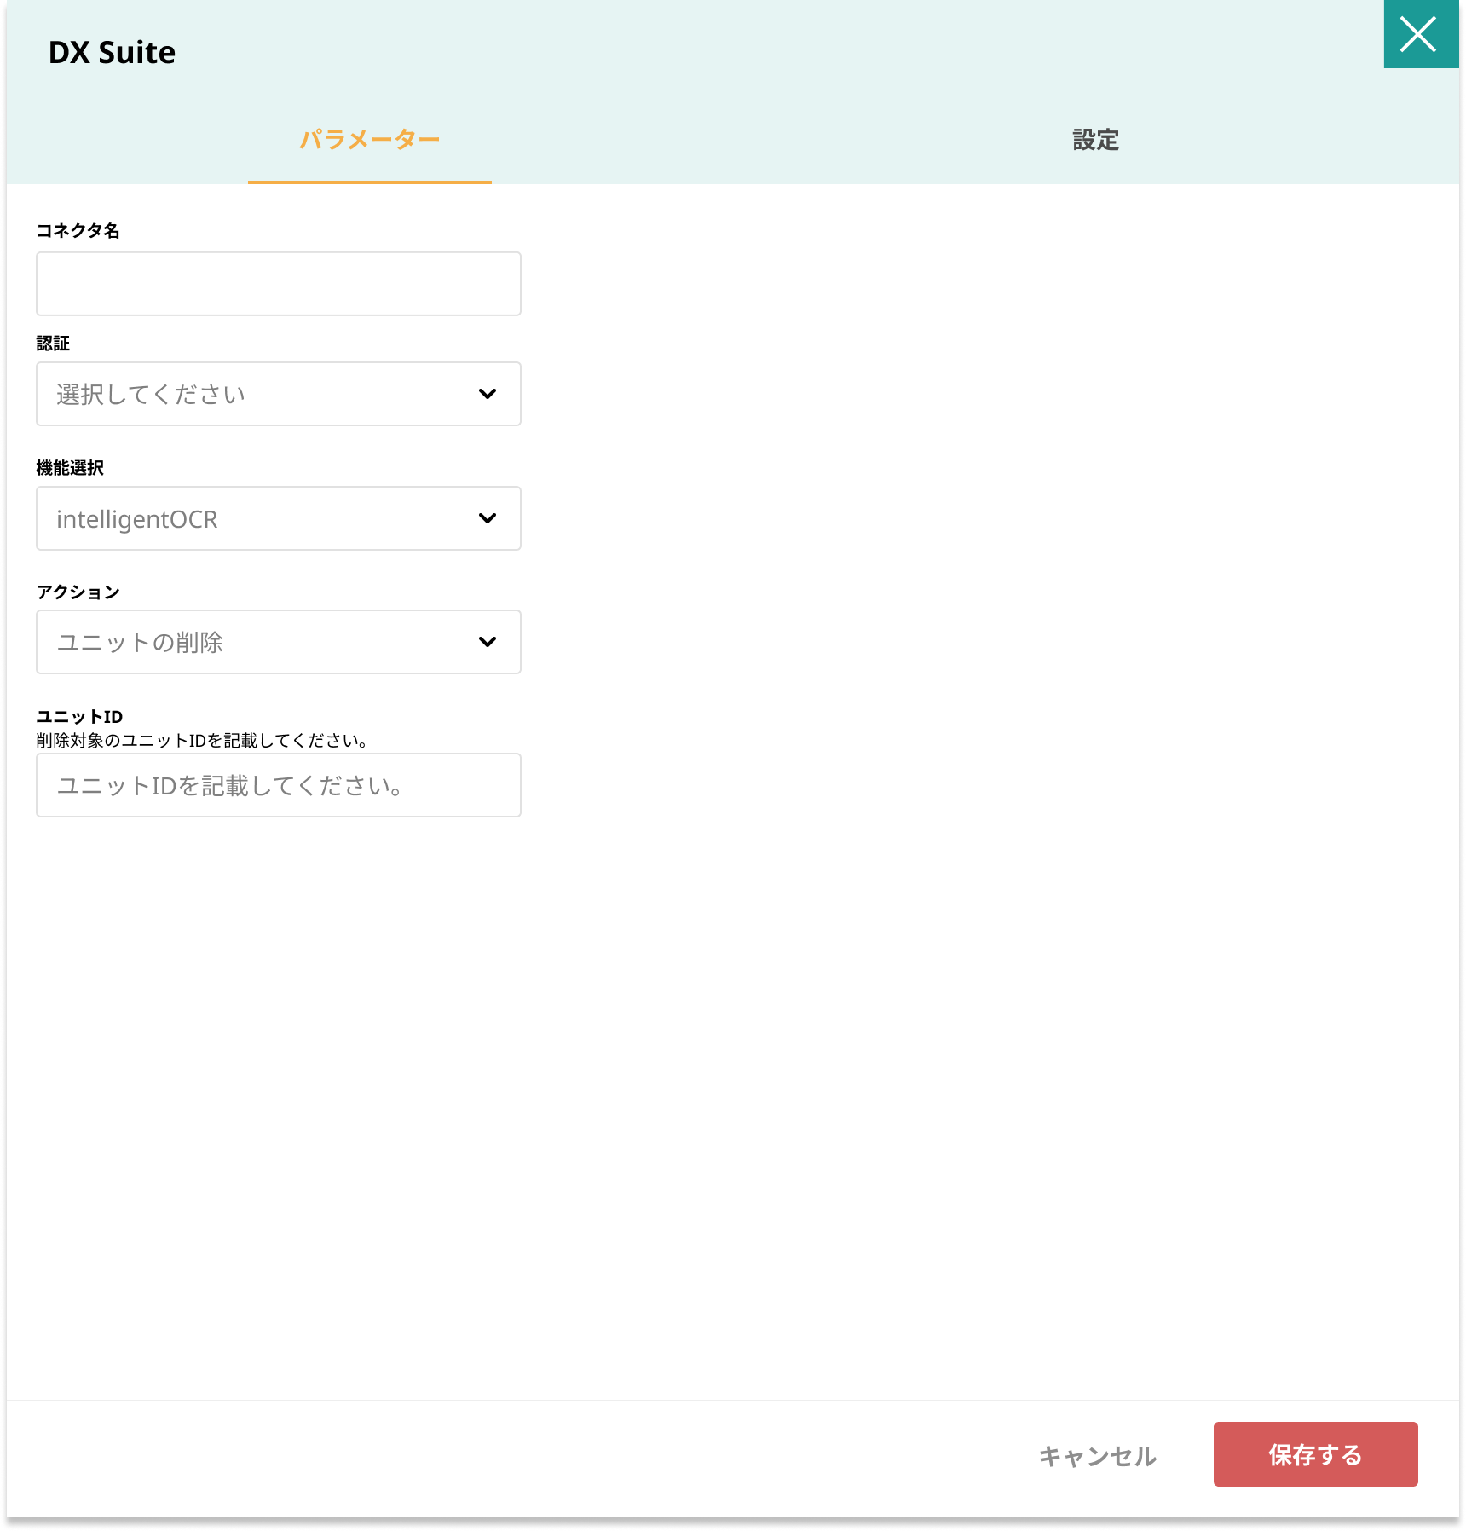Open the アクション dropdown showing ユニットの削除
The width and height of the screenshot is (1466, 1531).
(279, 642)
